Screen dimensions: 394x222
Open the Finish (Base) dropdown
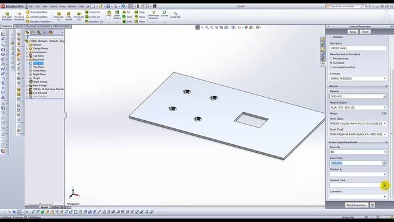(384, 123)
